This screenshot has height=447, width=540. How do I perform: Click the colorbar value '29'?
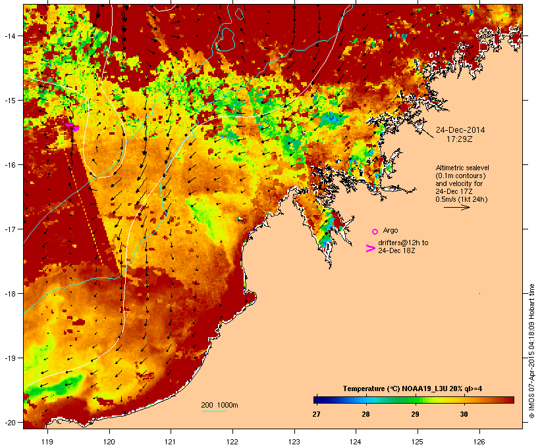pyautogui.click(x=415, y=414)
